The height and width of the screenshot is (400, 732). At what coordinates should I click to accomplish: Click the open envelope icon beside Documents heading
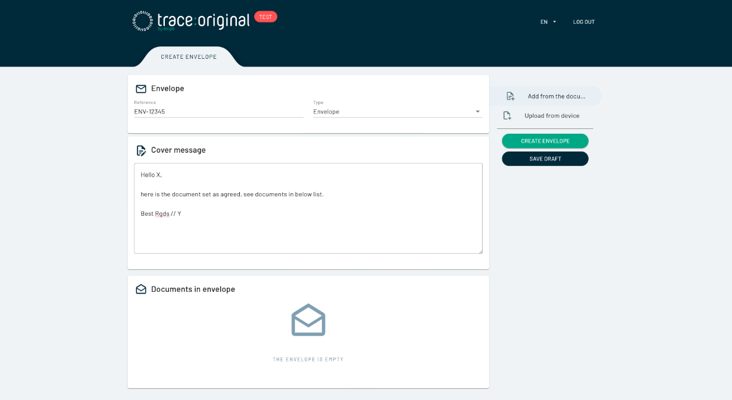pos(141,289)
